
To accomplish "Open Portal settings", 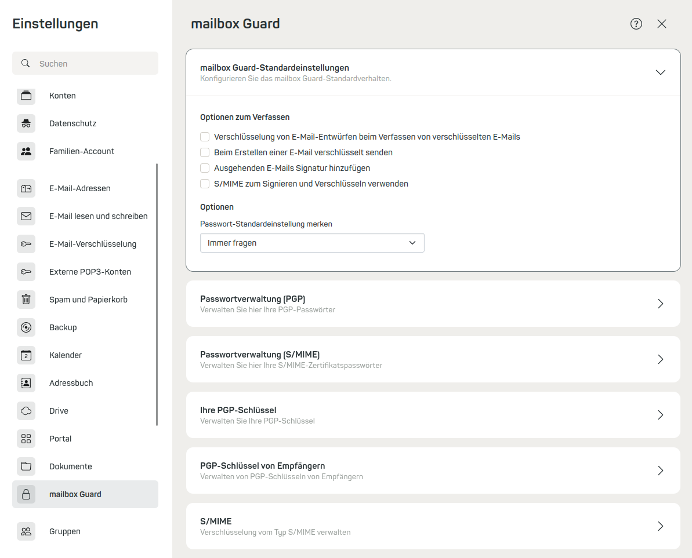I will 85,438.
